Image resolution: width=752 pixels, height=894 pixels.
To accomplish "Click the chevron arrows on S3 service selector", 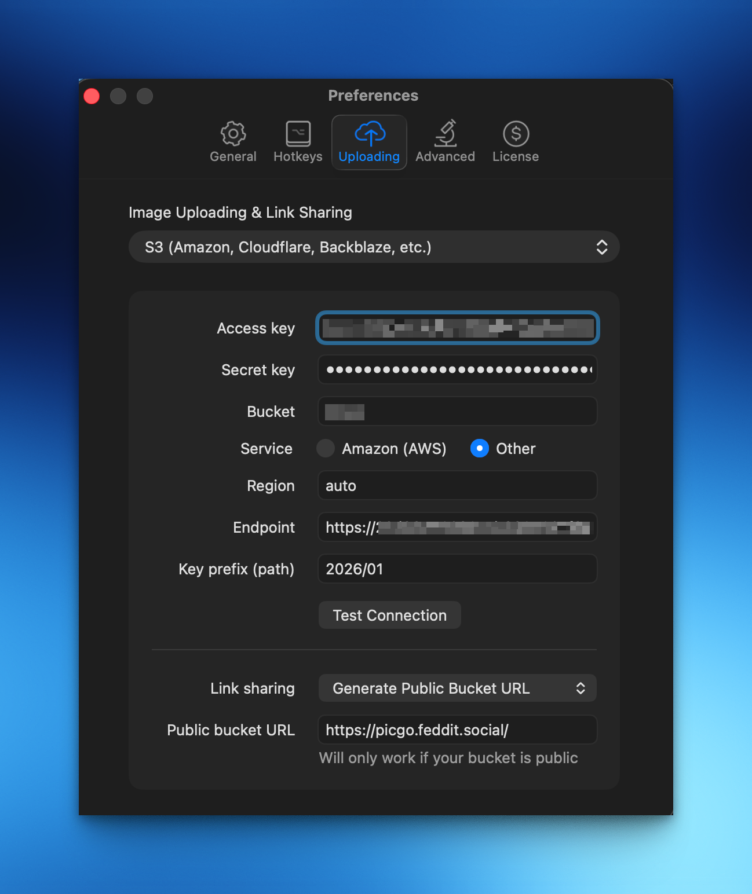I will pos(602,247).
